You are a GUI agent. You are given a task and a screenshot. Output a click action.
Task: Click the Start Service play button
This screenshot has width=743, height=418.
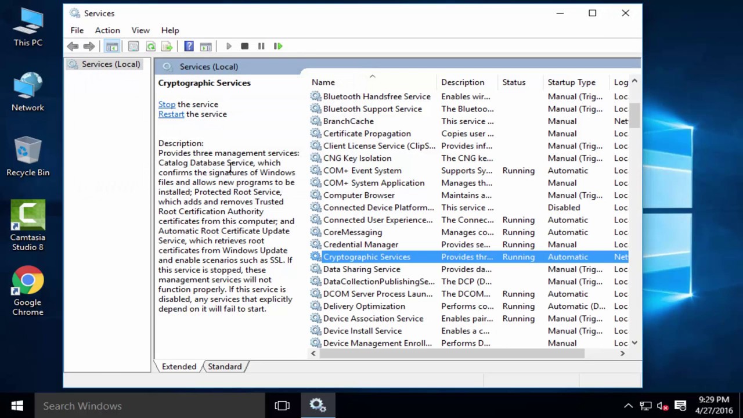229,46
